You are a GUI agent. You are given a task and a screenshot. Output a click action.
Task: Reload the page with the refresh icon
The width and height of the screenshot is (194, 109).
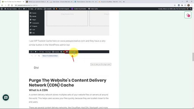pyautogui.click(x=9, y=5)
